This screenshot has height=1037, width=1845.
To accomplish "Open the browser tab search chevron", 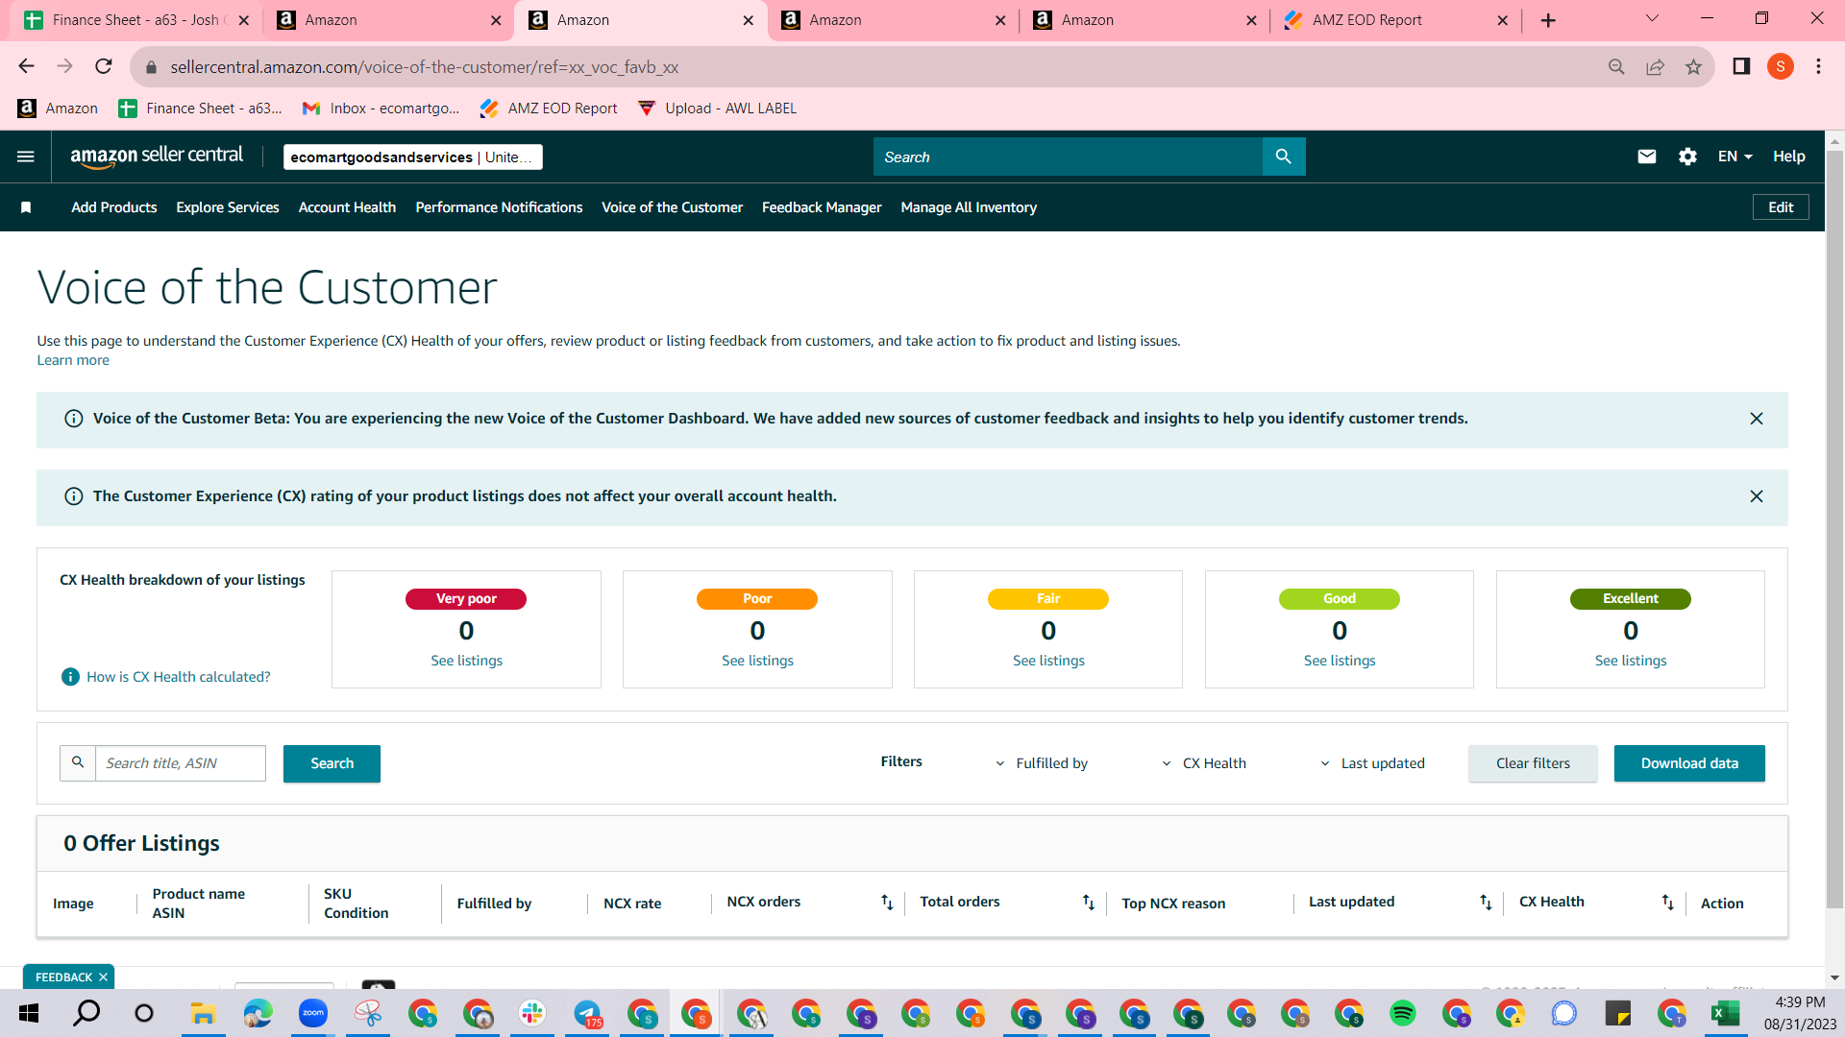I will coord(1653,19).
